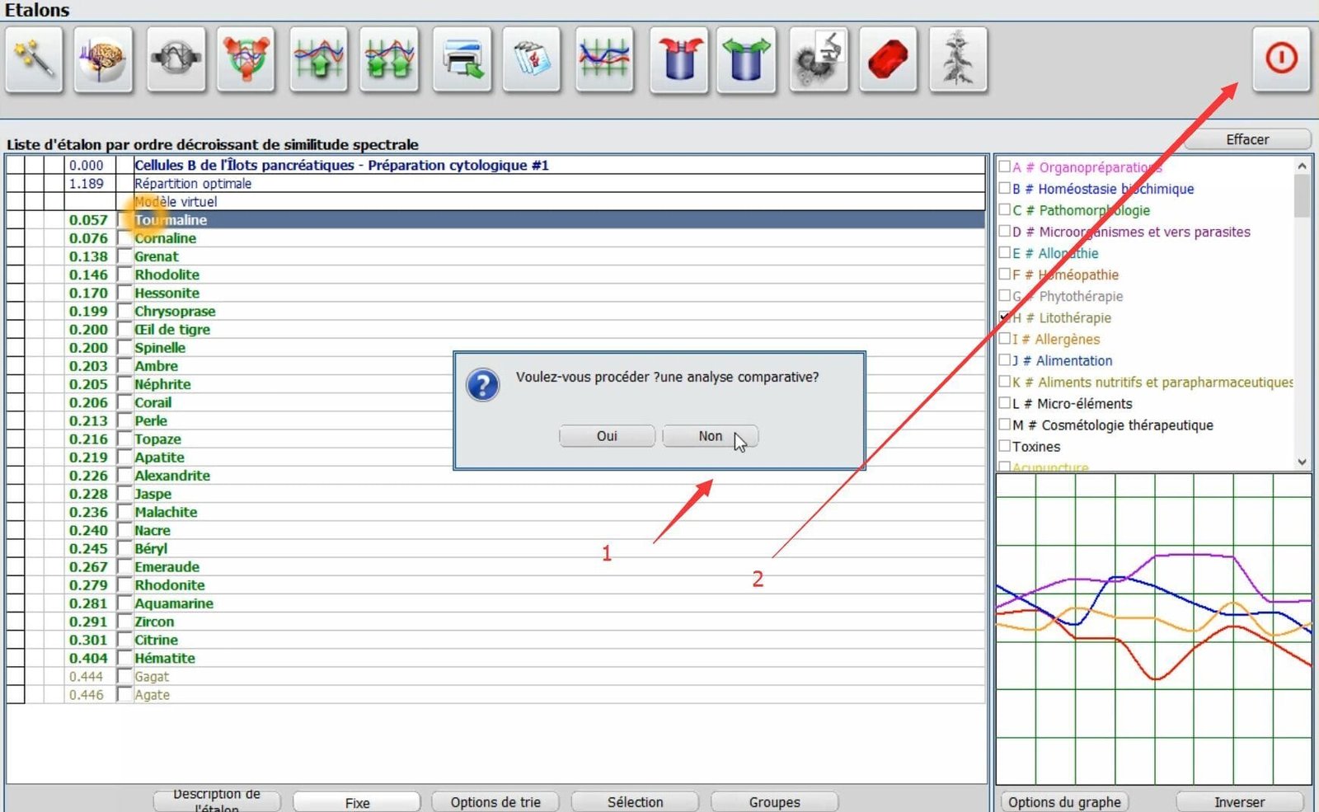The width and height of the screenshot is (1319, 812).
Task: Check the box next to Cornaline
Action: pos(124,238)
